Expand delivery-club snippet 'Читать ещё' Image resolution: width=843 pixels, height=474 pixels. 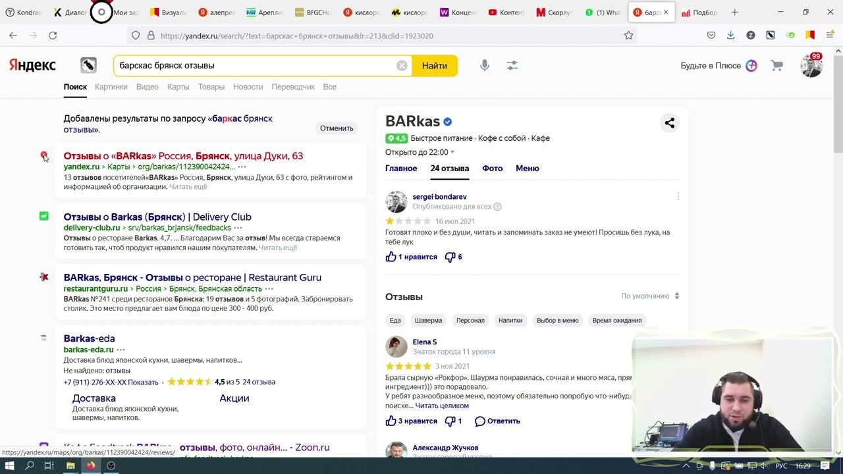(x=278, y=248)
